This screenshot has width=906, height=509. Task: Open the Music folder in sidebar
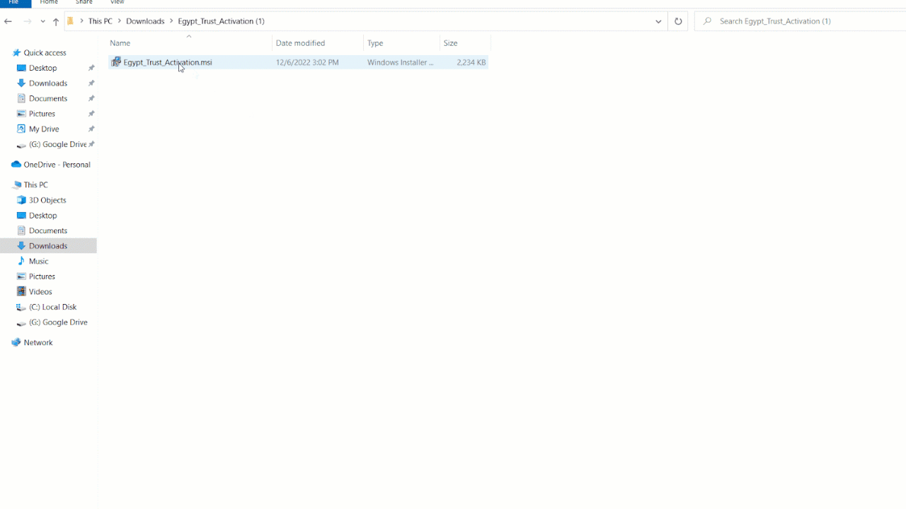(x=38, y=262)
